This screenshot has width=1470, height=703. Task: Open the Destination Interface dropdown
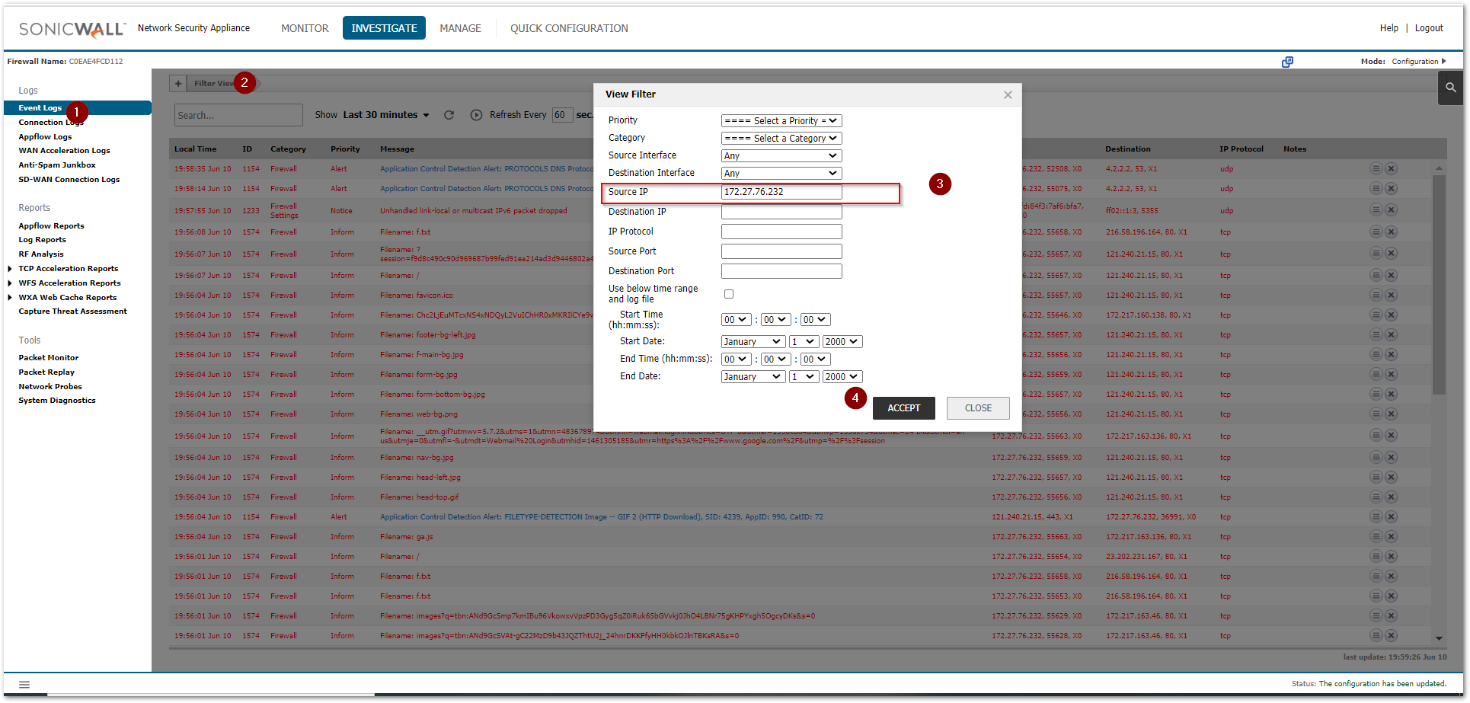click(781, 173)
